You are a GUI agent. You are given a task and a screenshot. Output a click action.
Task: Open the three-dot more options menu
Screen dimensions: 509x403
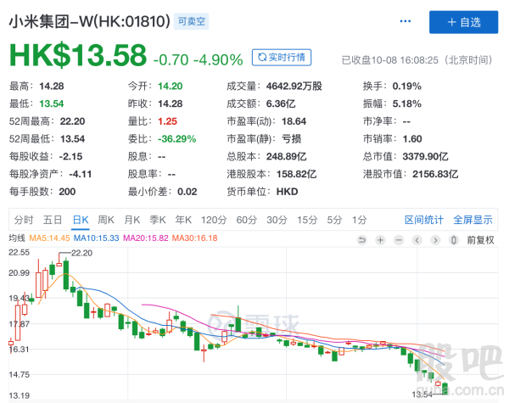[406, 21]
